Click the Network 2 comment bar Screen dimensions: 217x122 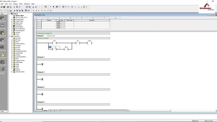pyautogui.click(x=74, y=59)
